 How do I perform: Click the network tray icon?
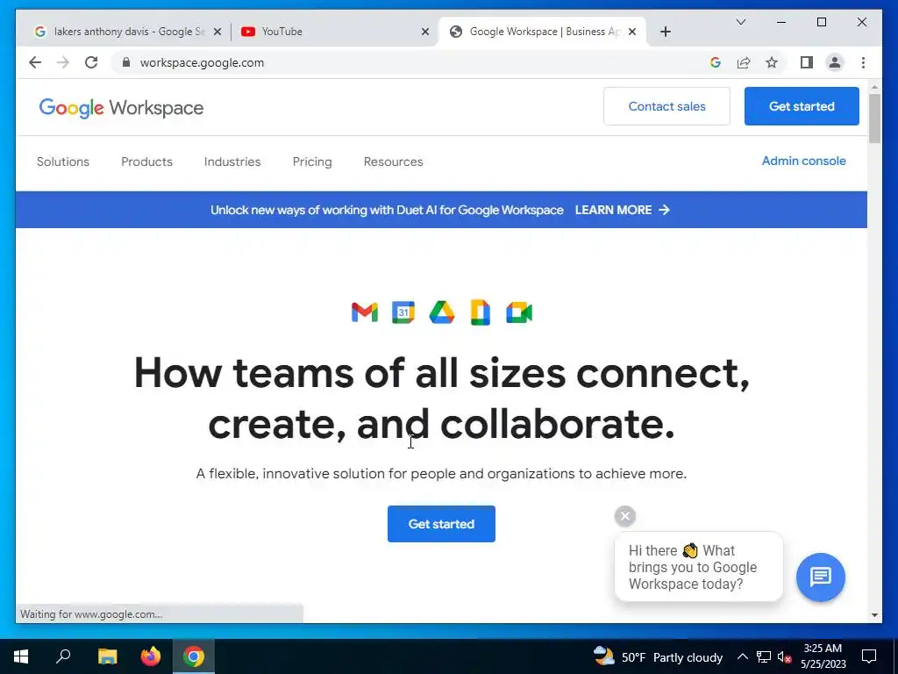point(764,656)
